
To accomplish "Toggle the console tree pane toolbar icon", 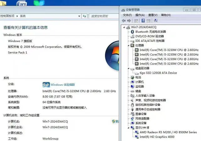I will point(136,21).
